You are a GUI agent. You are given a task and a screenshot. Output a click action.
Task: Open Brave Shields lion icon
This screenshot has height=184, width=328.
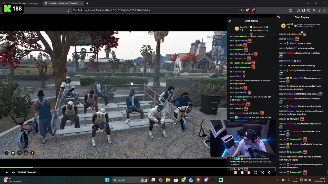pos(247,10)
